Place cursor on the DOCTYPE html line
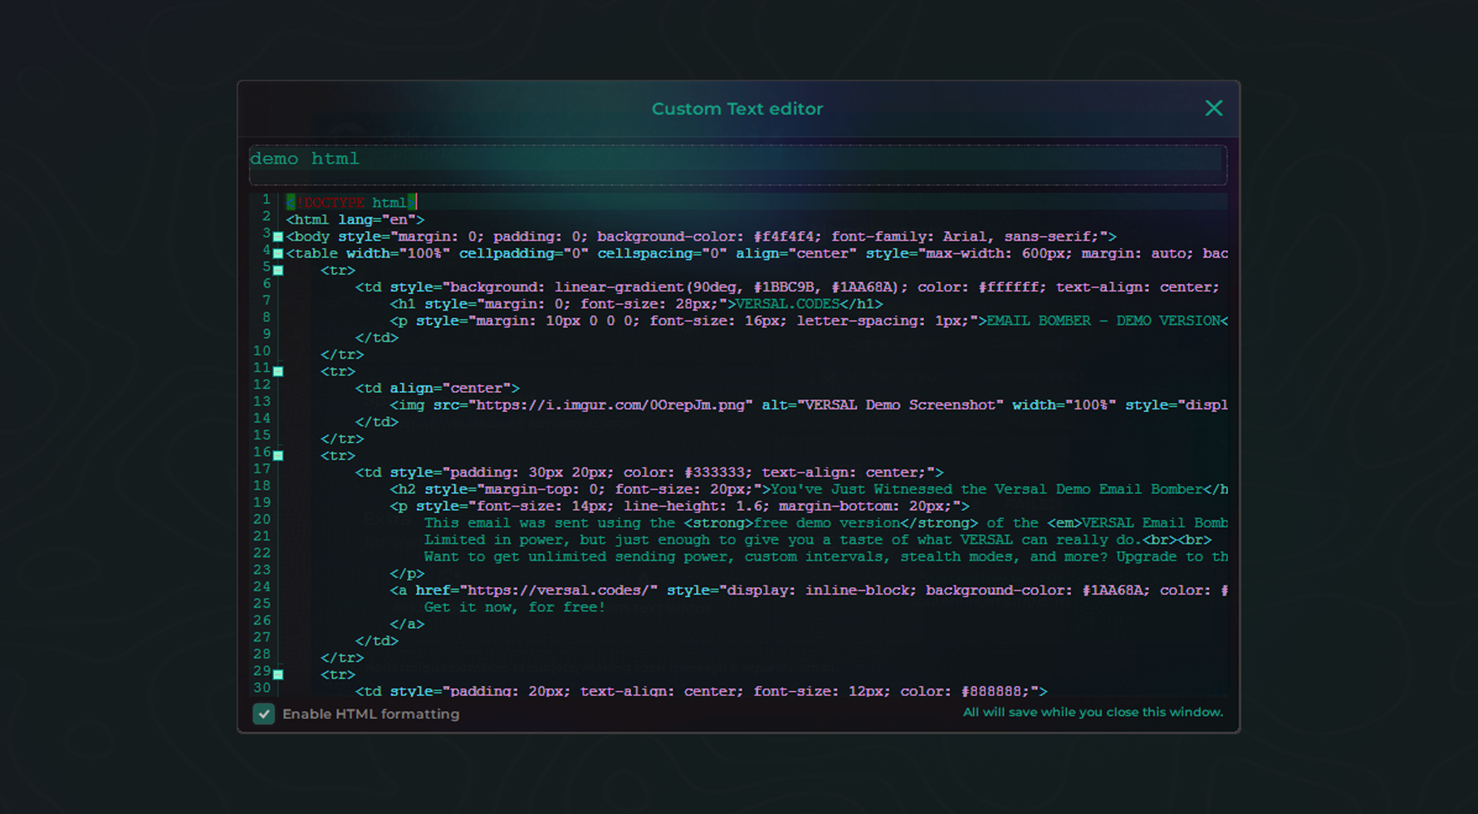Viewport: 1478px width, 814px height. click(x=351, y=202)
